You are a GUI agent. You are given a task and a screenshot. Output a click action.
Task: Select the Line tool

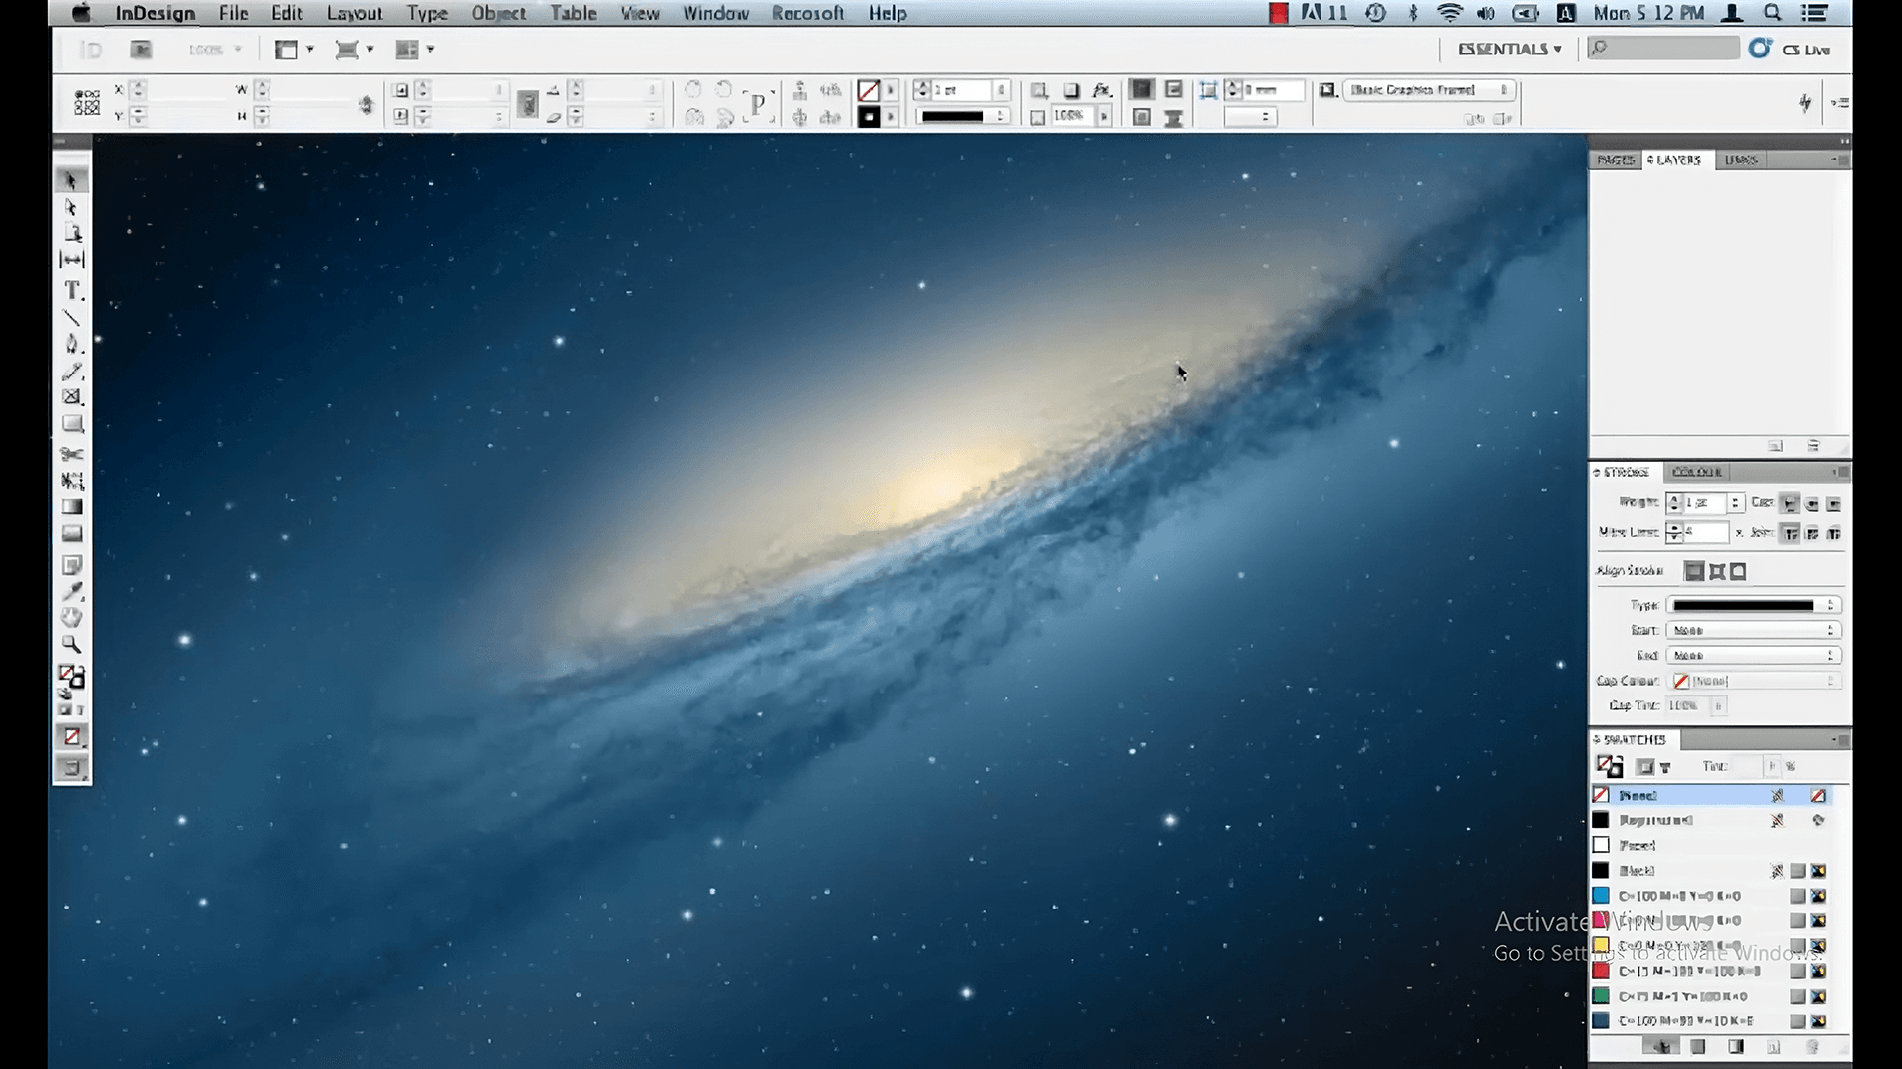click(72, 318)
